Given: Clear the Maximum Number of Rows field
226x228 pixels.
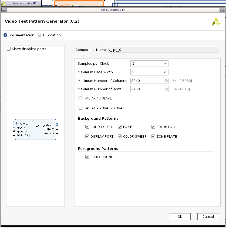Looking at the screenshot, I should coord(166,89).
